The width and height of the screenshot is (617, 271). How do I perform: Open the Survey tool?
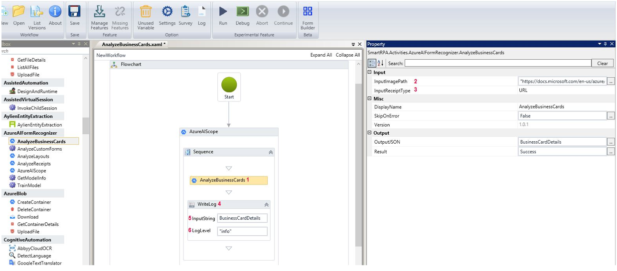(185, 12)
